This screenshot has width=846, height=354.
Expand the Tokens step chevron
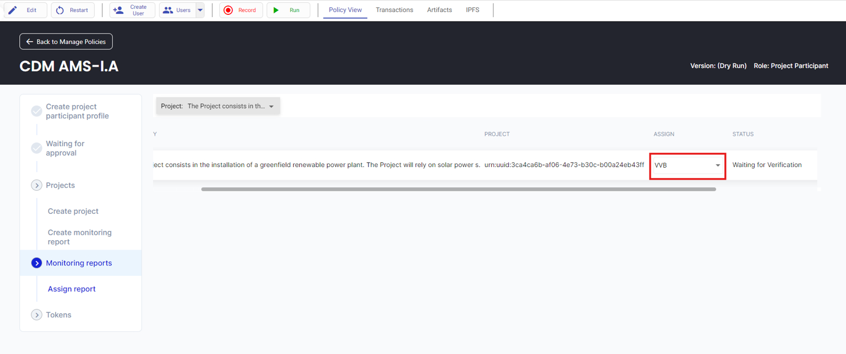(x=36, y=315)
